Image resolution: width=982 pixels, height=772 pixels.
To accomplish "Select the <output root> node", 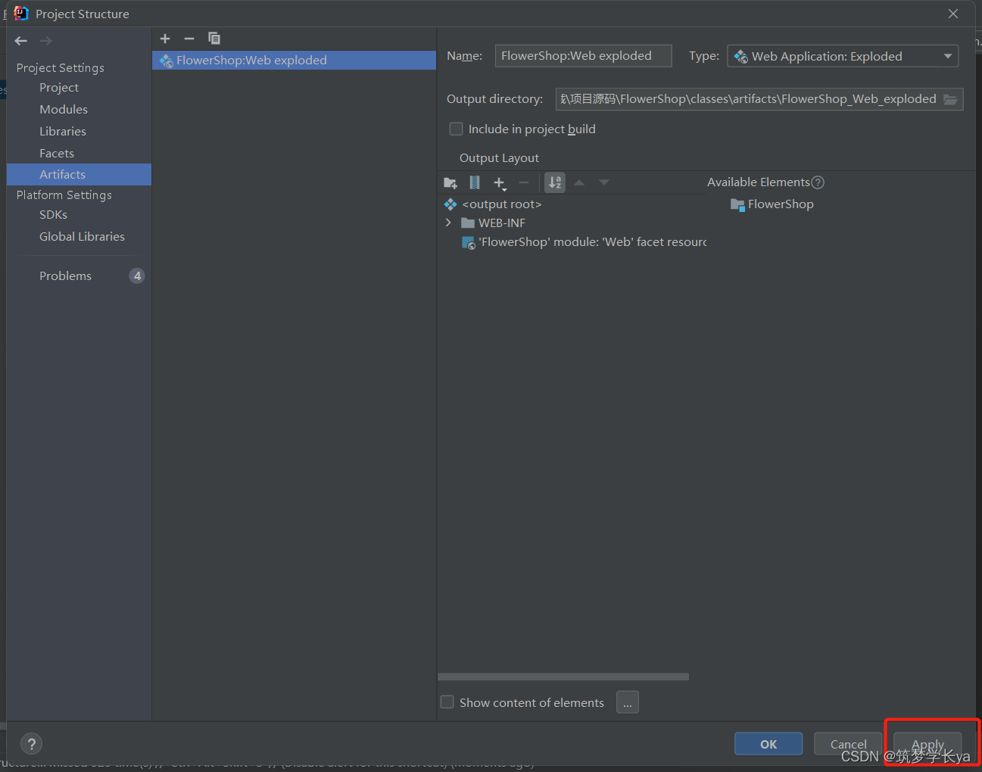I will [x=502, y=204].
